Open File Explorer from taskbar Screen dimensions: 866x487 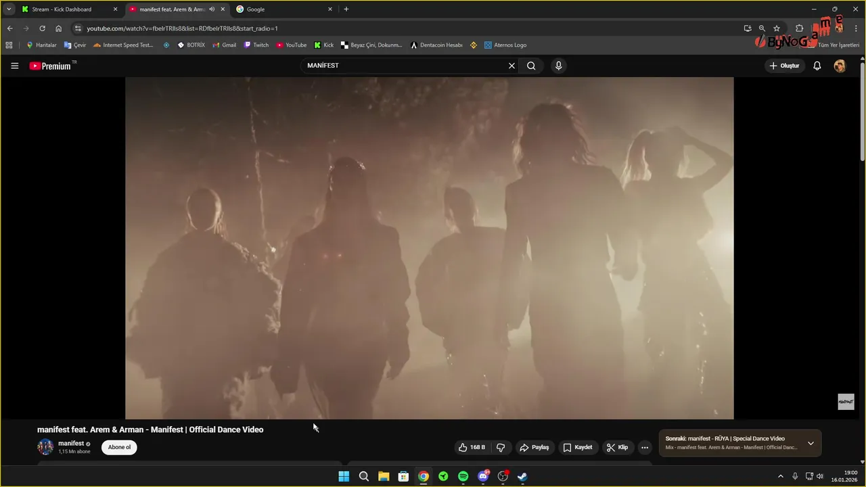[x=384, y=476]
